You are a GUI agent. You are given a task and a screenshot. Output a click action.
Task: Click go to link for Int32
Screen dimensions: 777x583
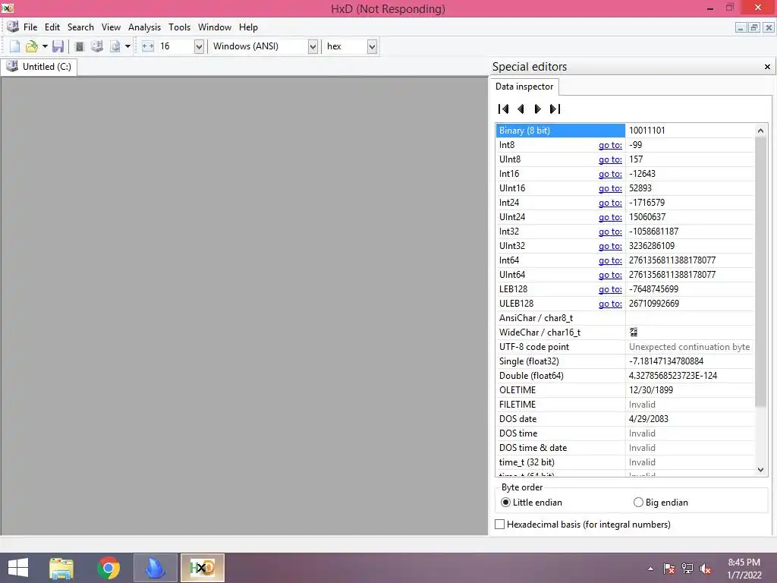(x=610, y=232)
